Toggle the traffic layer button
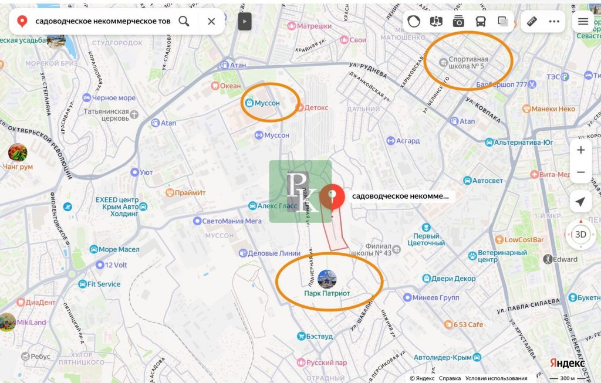 (414, 22)
